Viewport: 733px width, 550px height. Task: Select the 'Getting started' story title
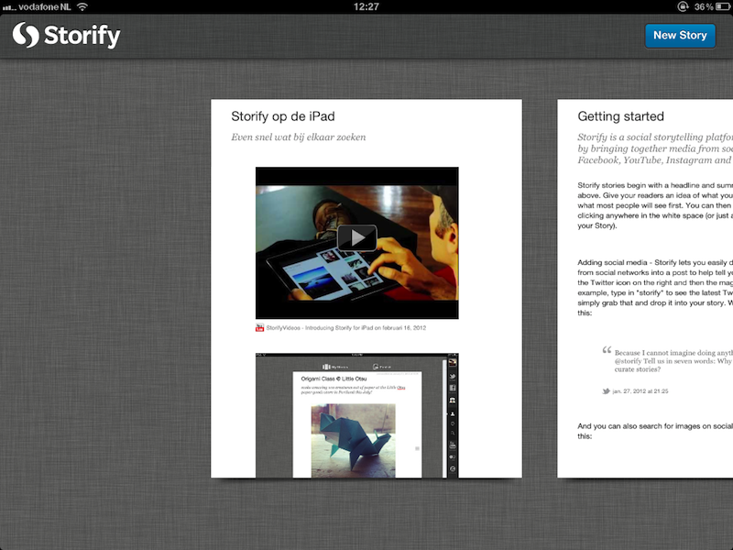(x=620, y=116)
